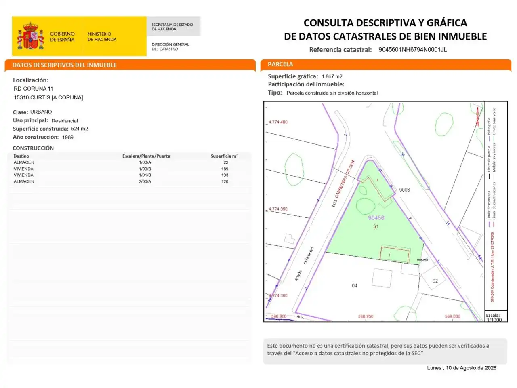The height and width of the screenshot is (388, 517).
Task: Click the 'Escalera/Planta/Puerta' column header
Action: (146, 156)
